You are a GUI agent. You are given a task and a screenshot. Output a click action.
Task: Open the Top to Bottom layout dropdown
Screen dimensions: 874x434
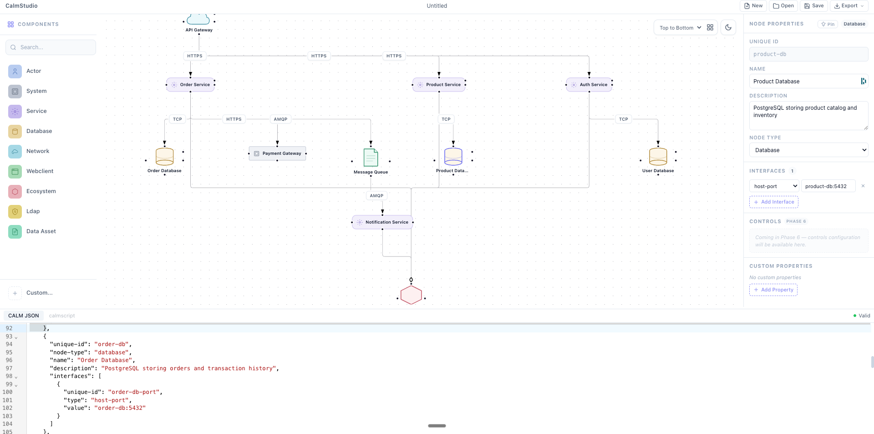[681, 28]
